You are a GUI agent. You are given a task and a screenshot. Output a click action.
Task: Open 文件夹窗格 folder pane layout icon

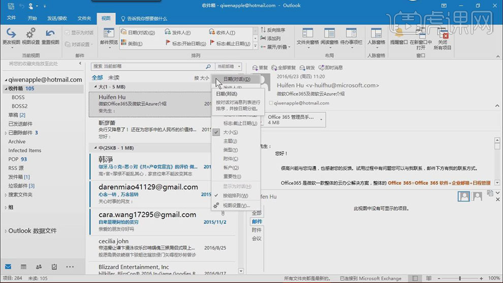tap(307, 34)
